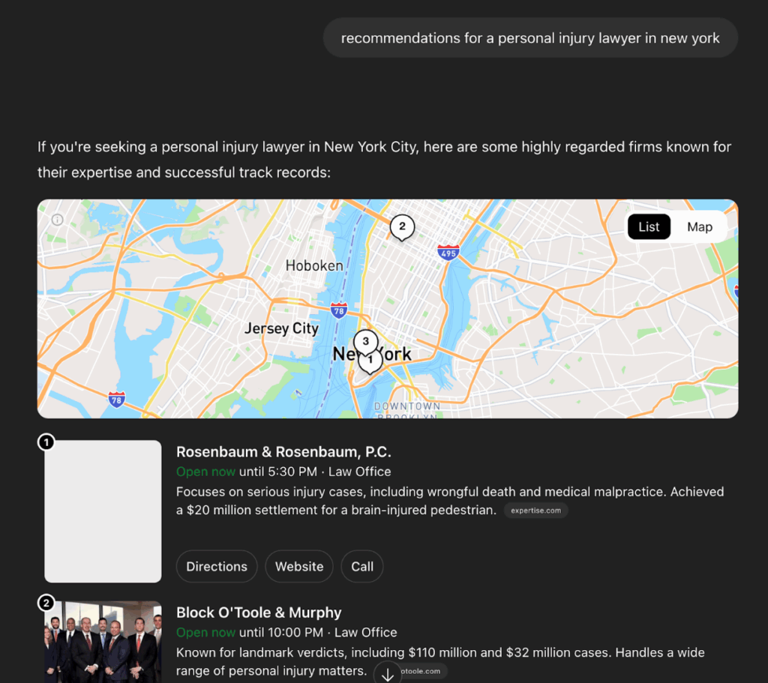Click the blank image placeholder for Rosenbaum listing

click(103, 511)
